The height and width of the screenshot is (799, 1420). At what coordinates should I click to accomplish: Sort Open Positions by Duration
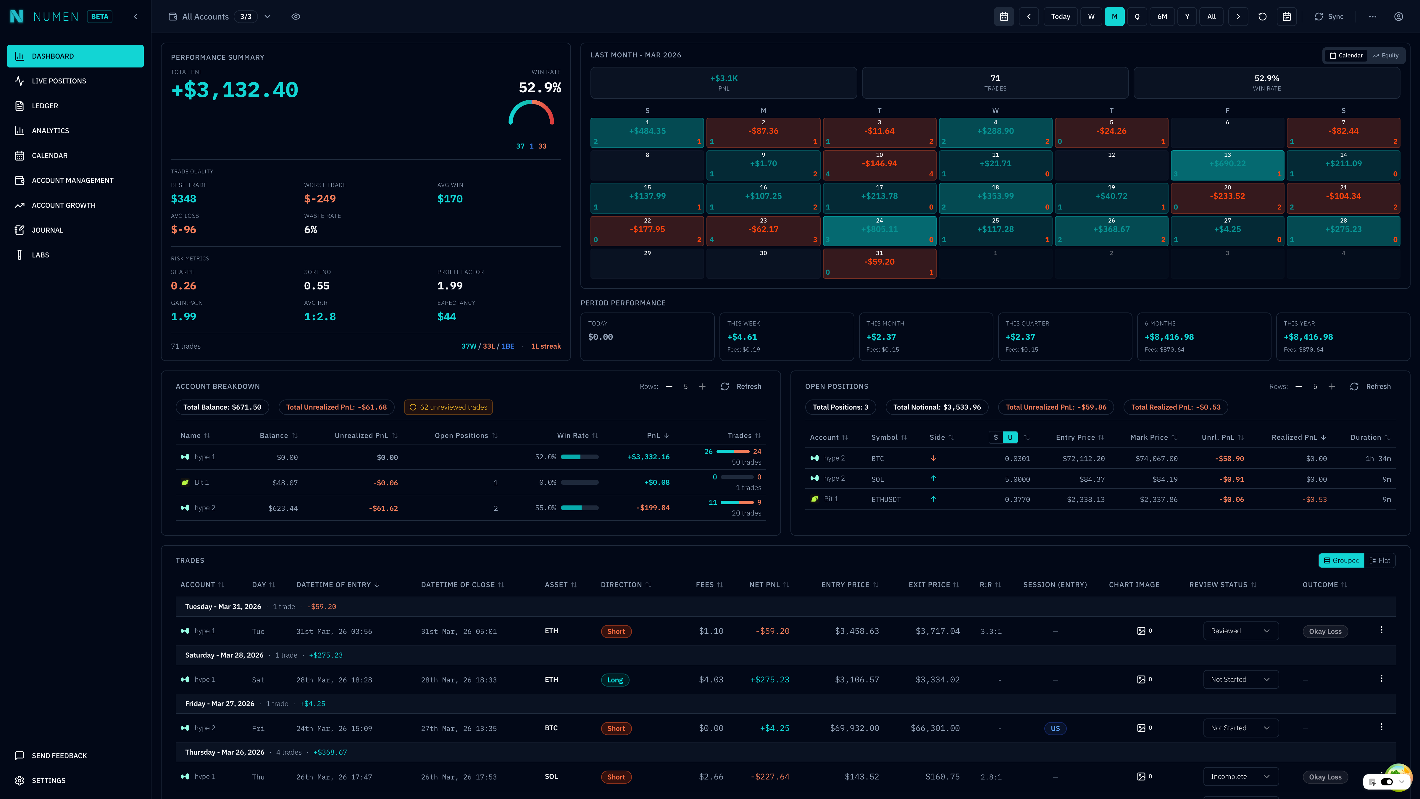click(1370, 437)
